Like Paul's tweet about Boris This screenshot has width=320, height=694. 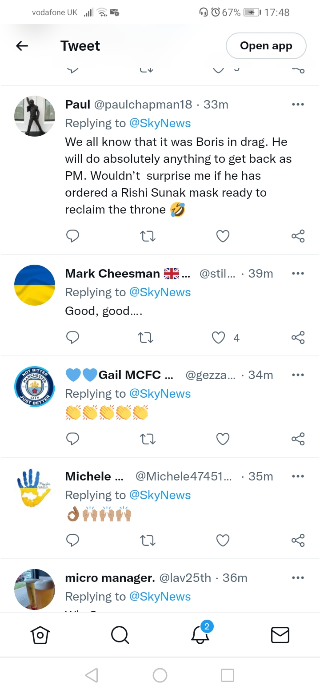223,236
